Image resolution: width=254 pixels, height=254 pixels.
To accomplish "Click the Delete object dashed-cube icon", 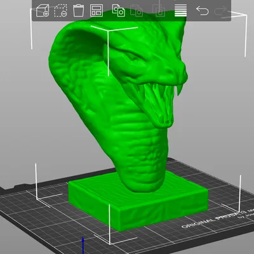I will [61, 11].
